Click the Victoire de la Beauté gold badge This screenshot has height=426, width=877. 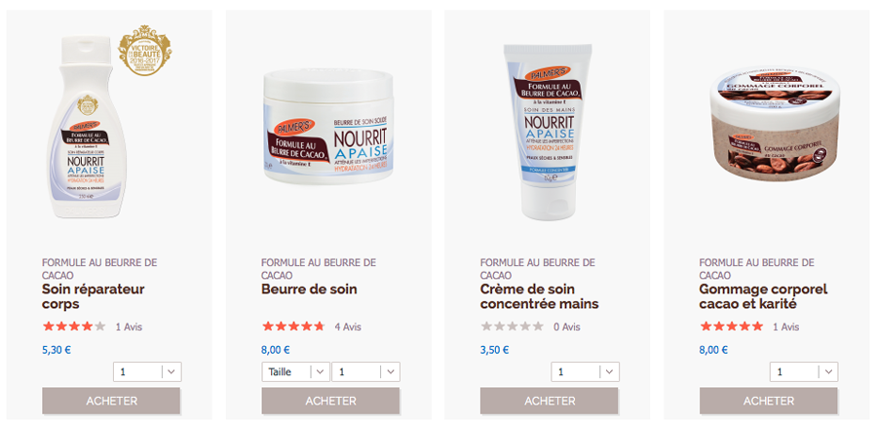coord(145,50)
